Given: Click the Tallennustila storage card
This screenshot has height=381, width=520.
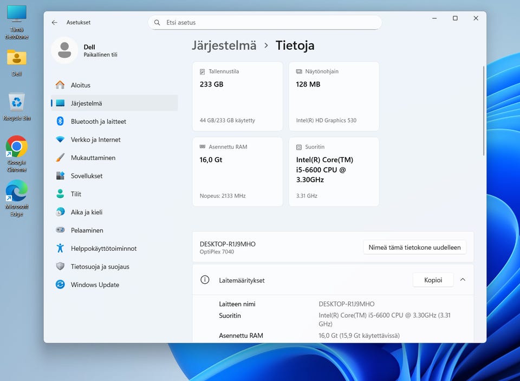Looking at the screenshot, I should [237, 96].
